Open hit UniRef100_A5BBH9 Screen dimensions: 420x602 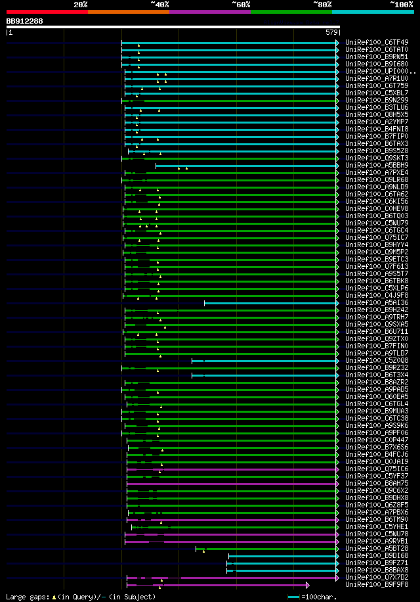click(377, 165)
